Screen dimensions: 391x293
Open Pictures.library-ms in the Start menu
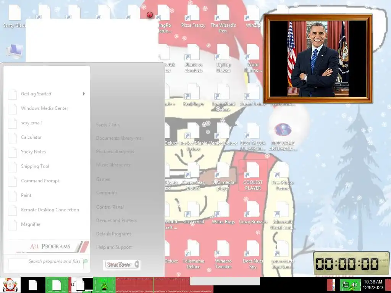pos(115,151)
